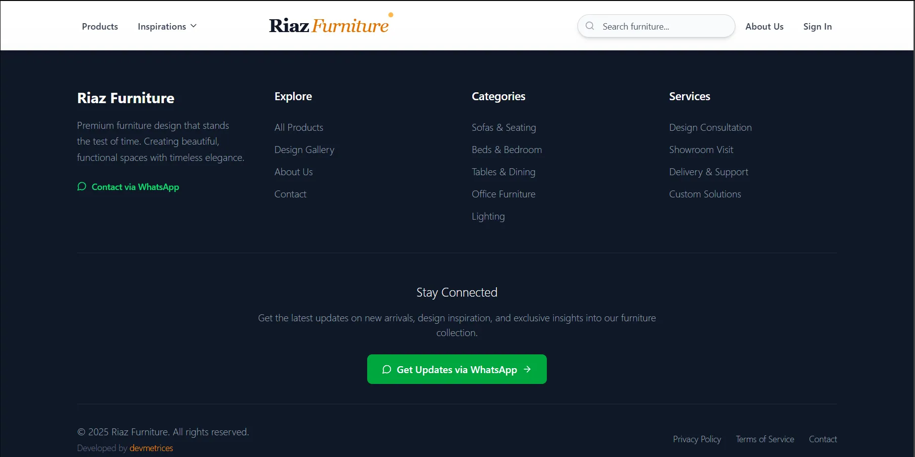The image size is (915, 457).
Task: Expand the Inspirations dropdown chevron
Action: pyautogui.click(x=193, y=26)
